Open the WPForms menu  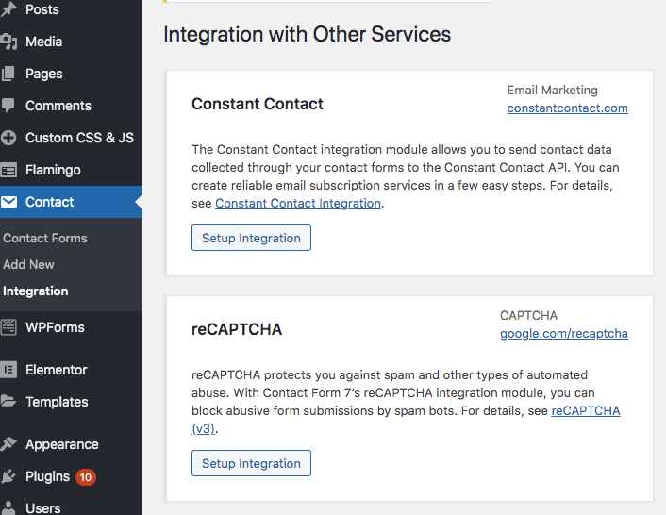[x=55, y=327]
